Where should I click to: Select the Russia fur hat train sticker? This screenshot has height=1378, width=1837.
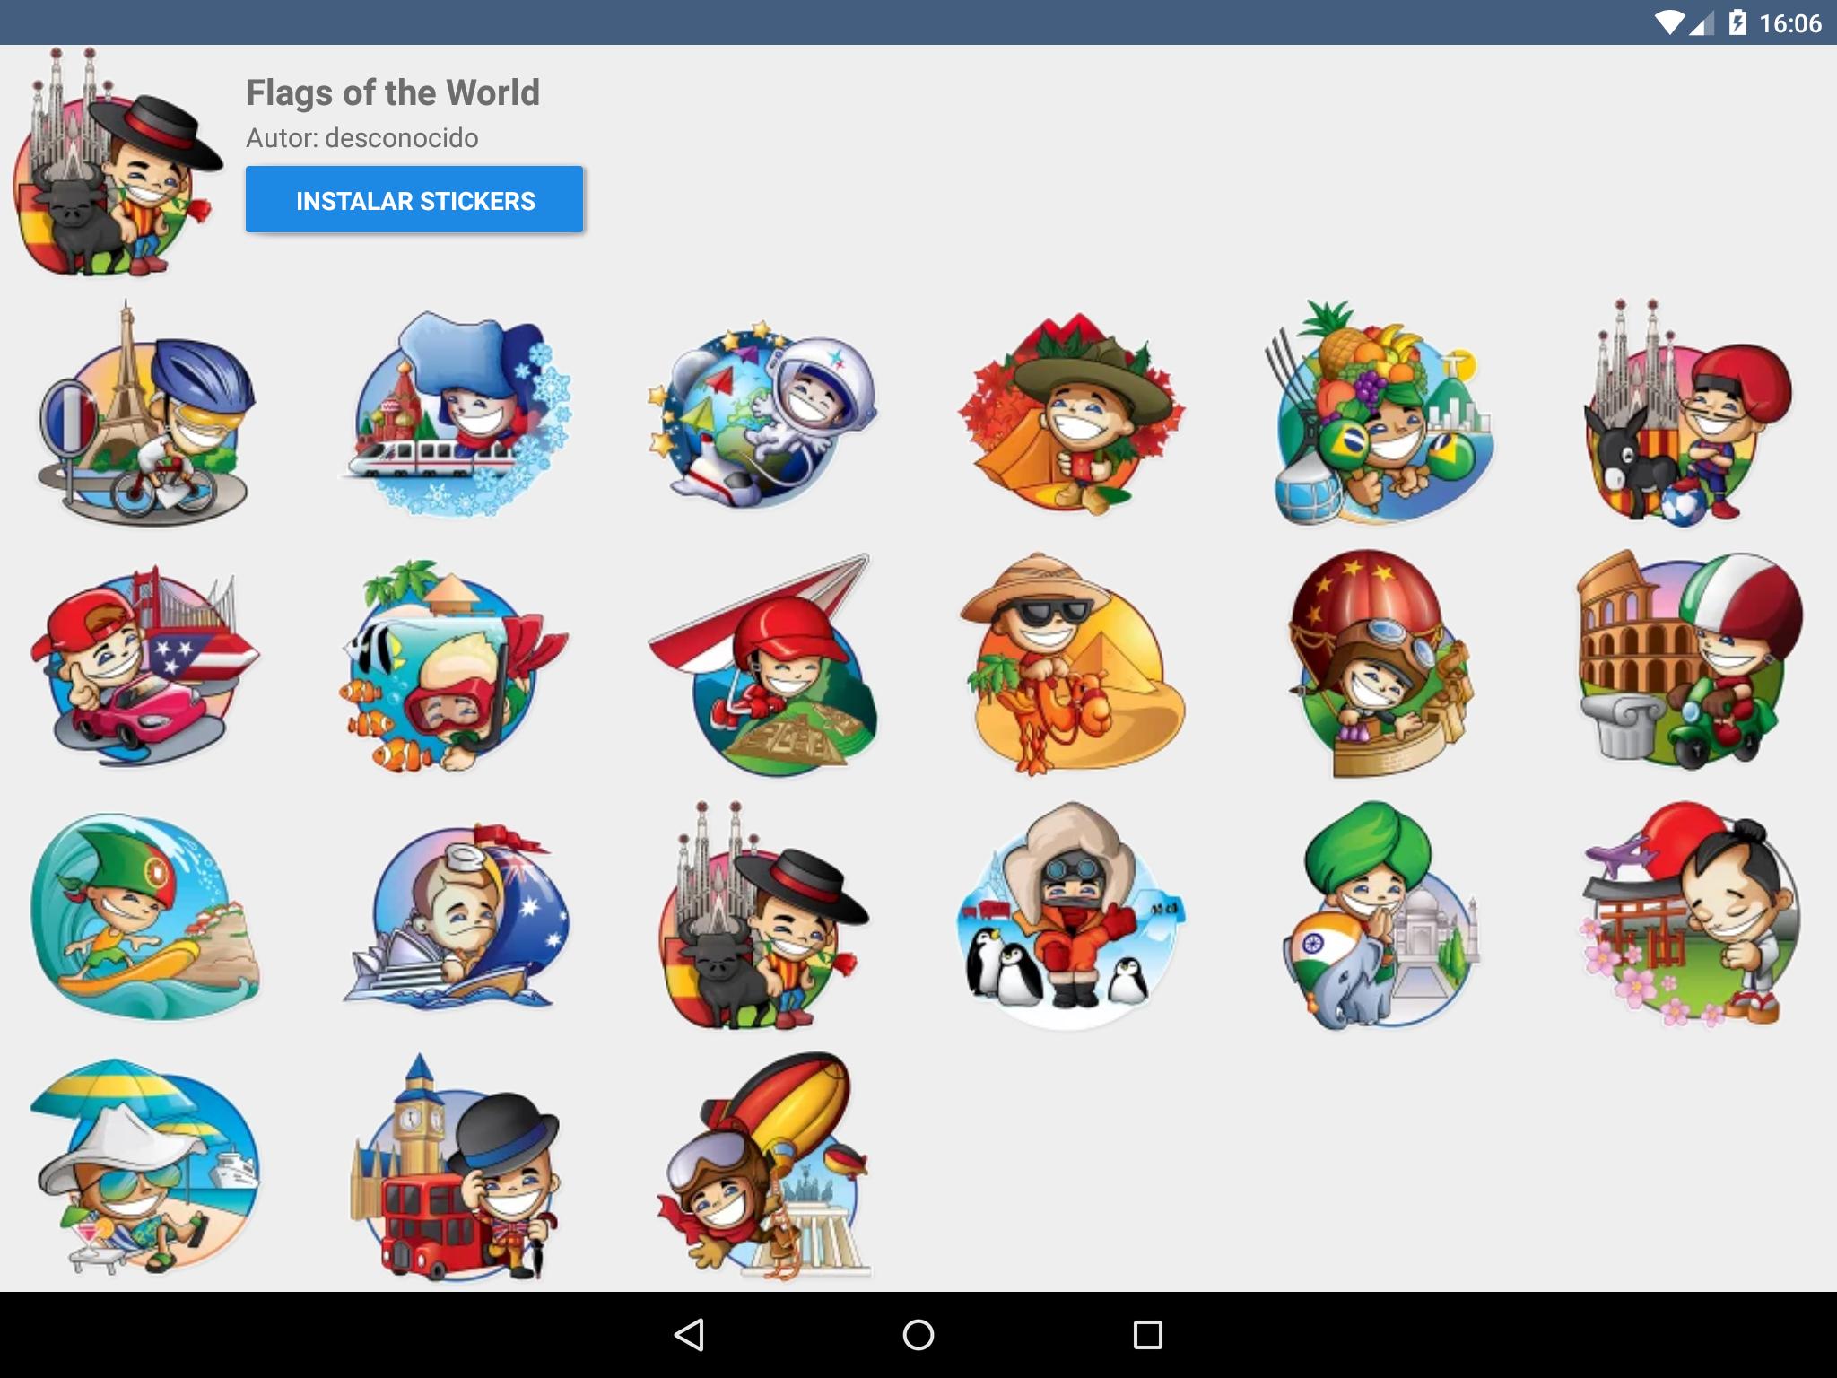click(x=457, y=414)
